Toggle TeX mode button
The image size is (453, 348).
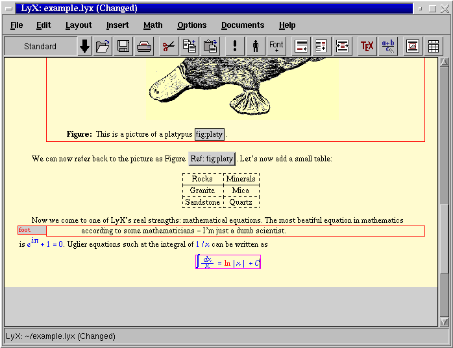(x=367, y=47)
